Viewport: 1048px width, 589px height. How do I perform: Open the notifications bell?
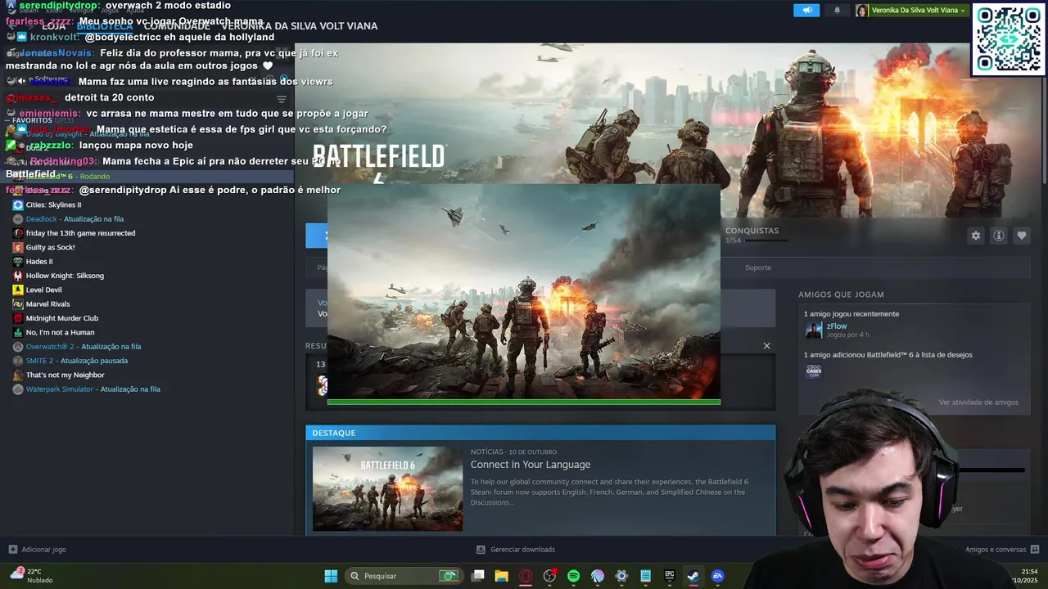(837, 11)
